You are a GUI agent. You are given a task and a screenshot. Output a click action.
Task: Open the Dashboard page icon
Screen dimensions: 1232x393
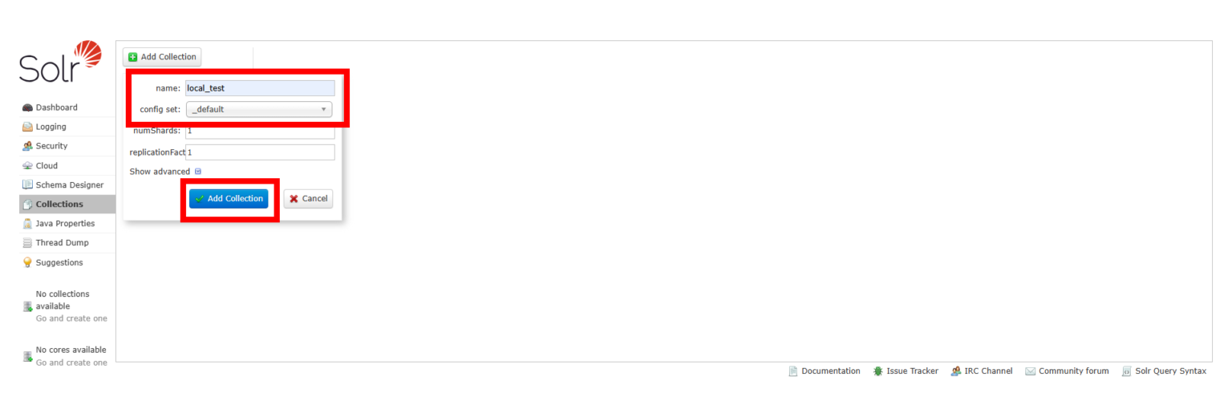pyautogui.click(x=27, y=107)
